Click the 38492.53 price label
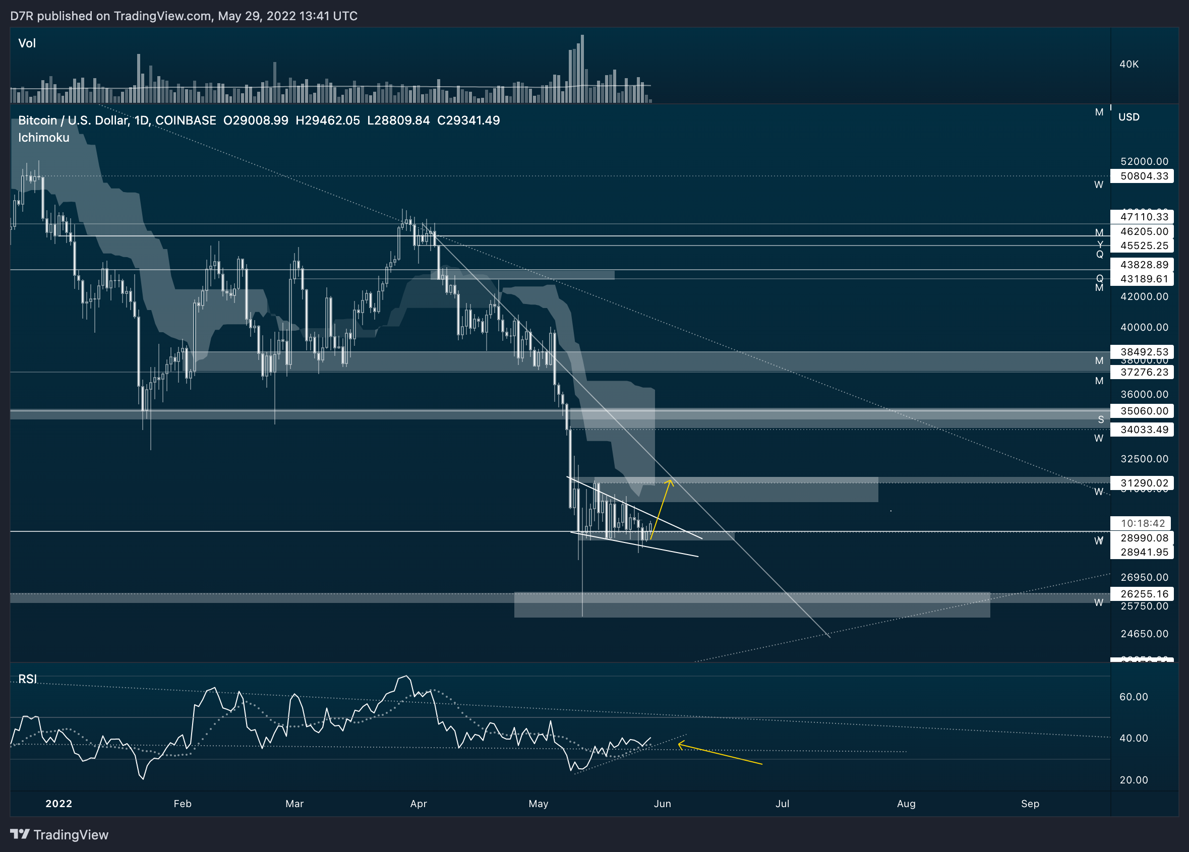Viewport: 1189px width, 852px height. tap(1142, 352)
